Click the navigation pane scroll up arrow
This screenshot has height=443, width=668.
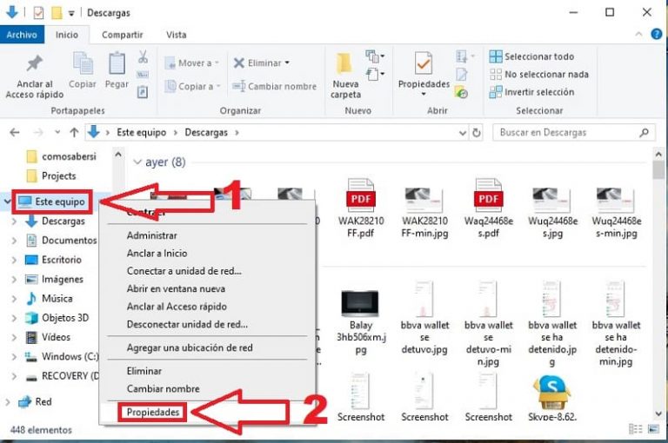118,154
